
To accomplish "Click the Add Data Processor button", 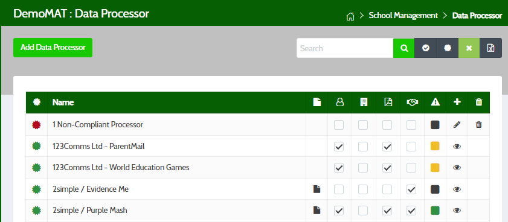I will [53, 48].
